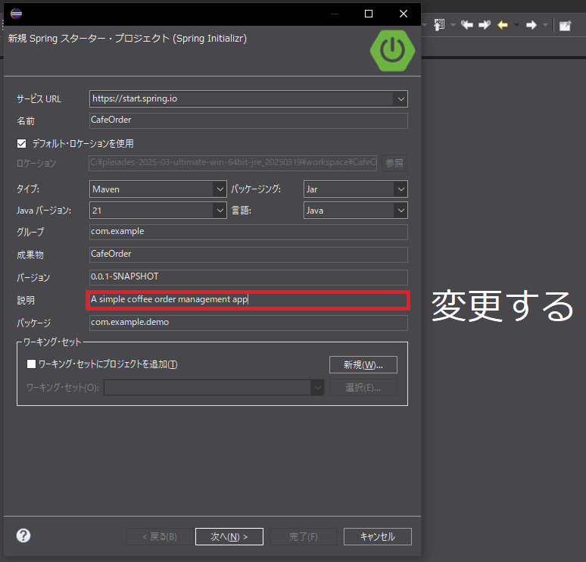Viewport: 586px width, 562px height.
Task: Open the 言語 Java dropdown
Action: click(401, 211)
